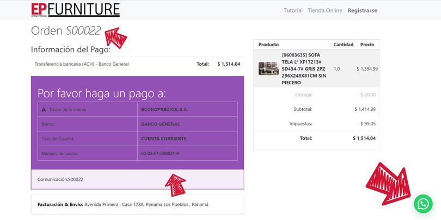441x220 pixels.
Task: Click the Entrega amount $ 20.00
Action: point(368,95)
